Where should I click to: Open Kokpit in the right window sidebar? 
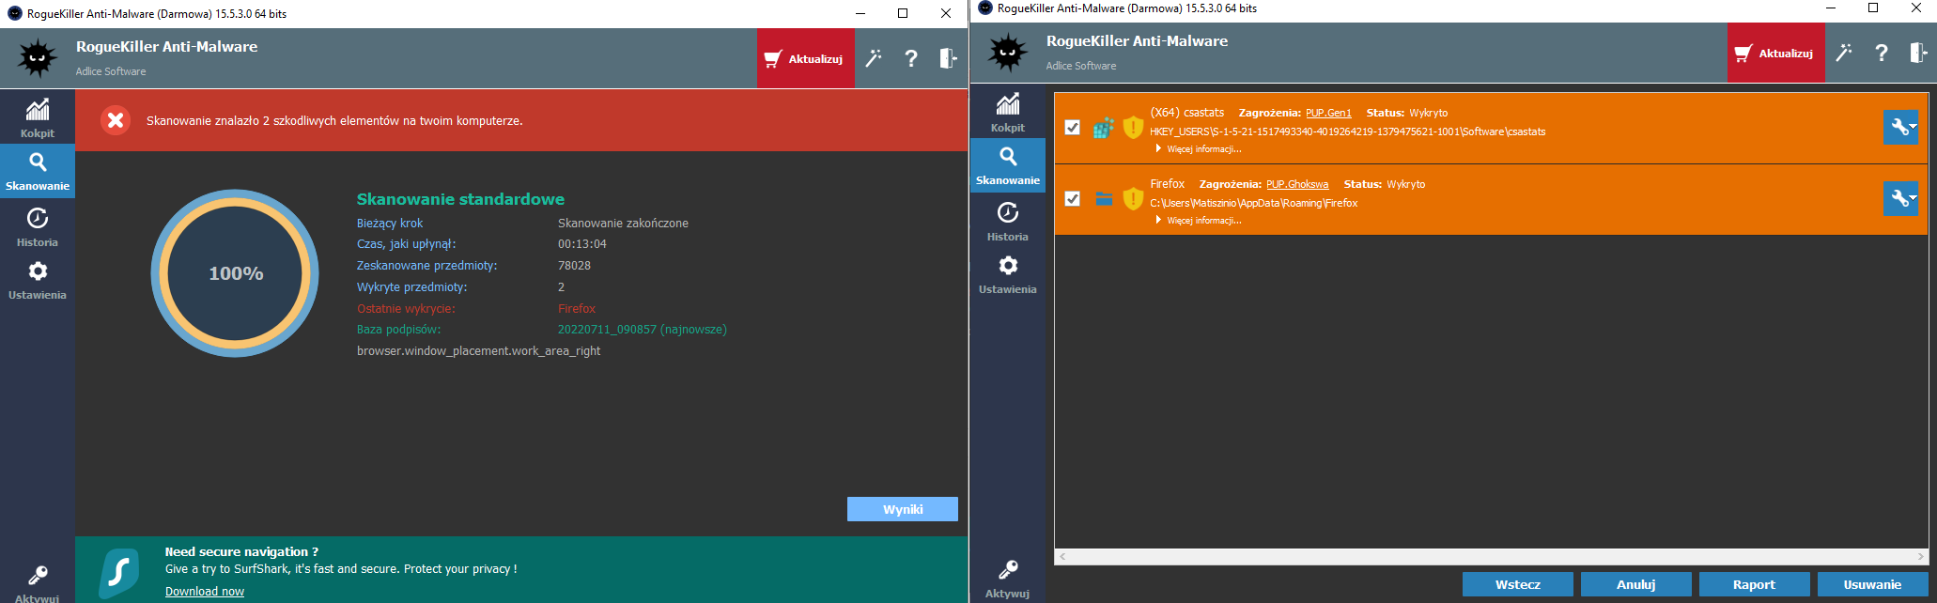pyautogui.click(x=1008, y=111)
